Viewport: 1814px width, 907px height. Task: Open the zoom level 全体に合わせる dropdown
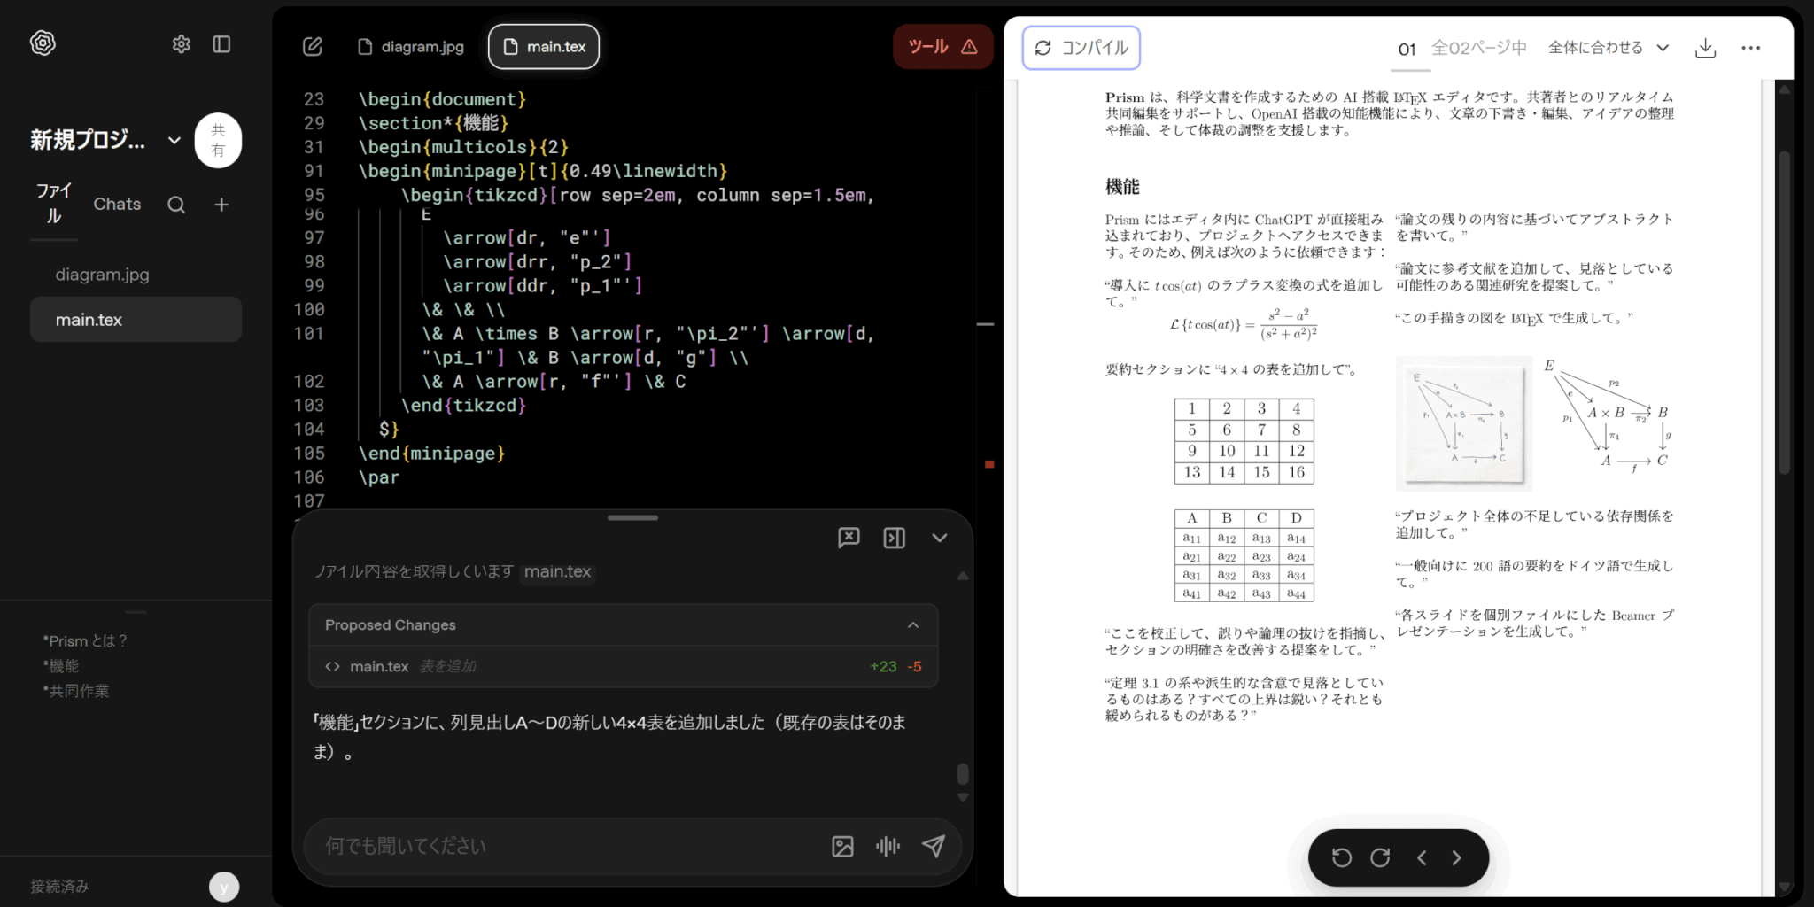click(1608, 48)
